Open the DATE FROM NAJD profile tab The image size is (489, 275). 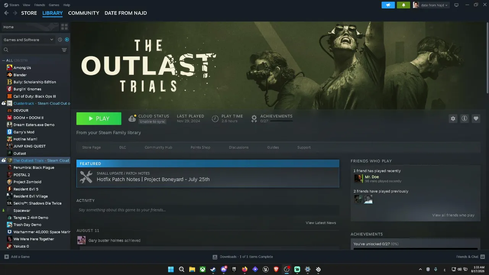[x=126, y=13]
